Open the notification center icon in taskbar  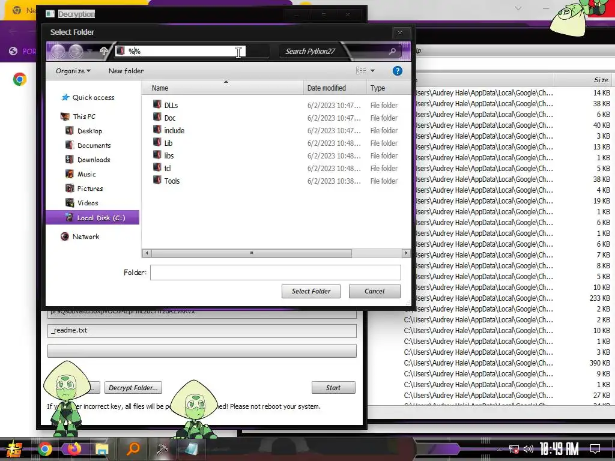[595, 448]
